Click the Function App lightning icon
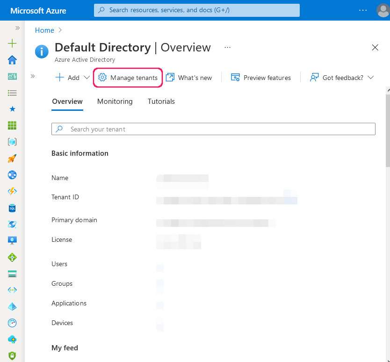390x362 pixels. (12, 191)
